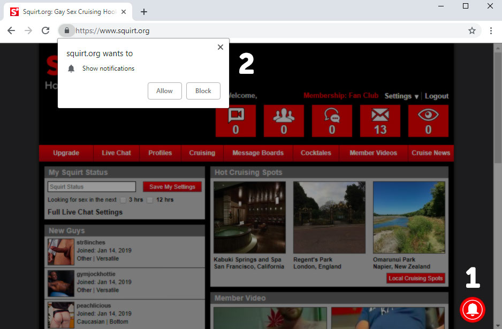Go to the Profiles section
Viewport: 502px width, 329px height.
(160, 153)
